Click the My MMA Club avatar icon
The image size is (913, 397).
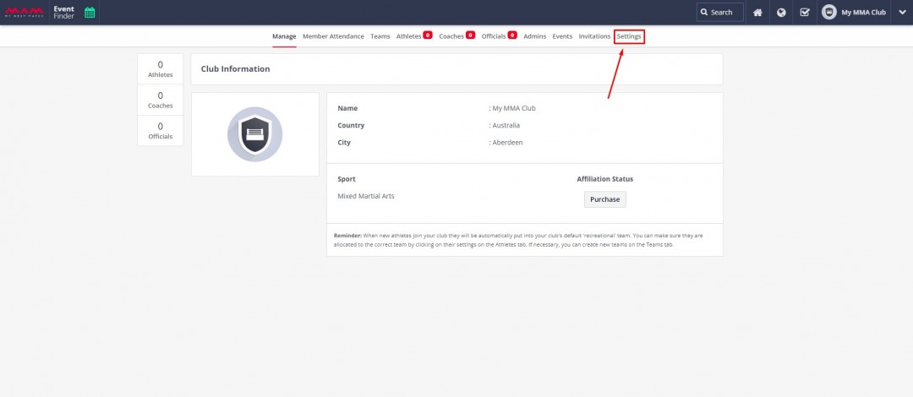(829, 12)
